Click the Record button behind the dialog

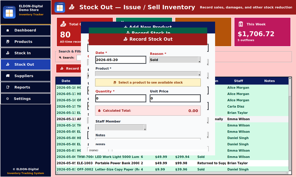[x=69, y=69]
